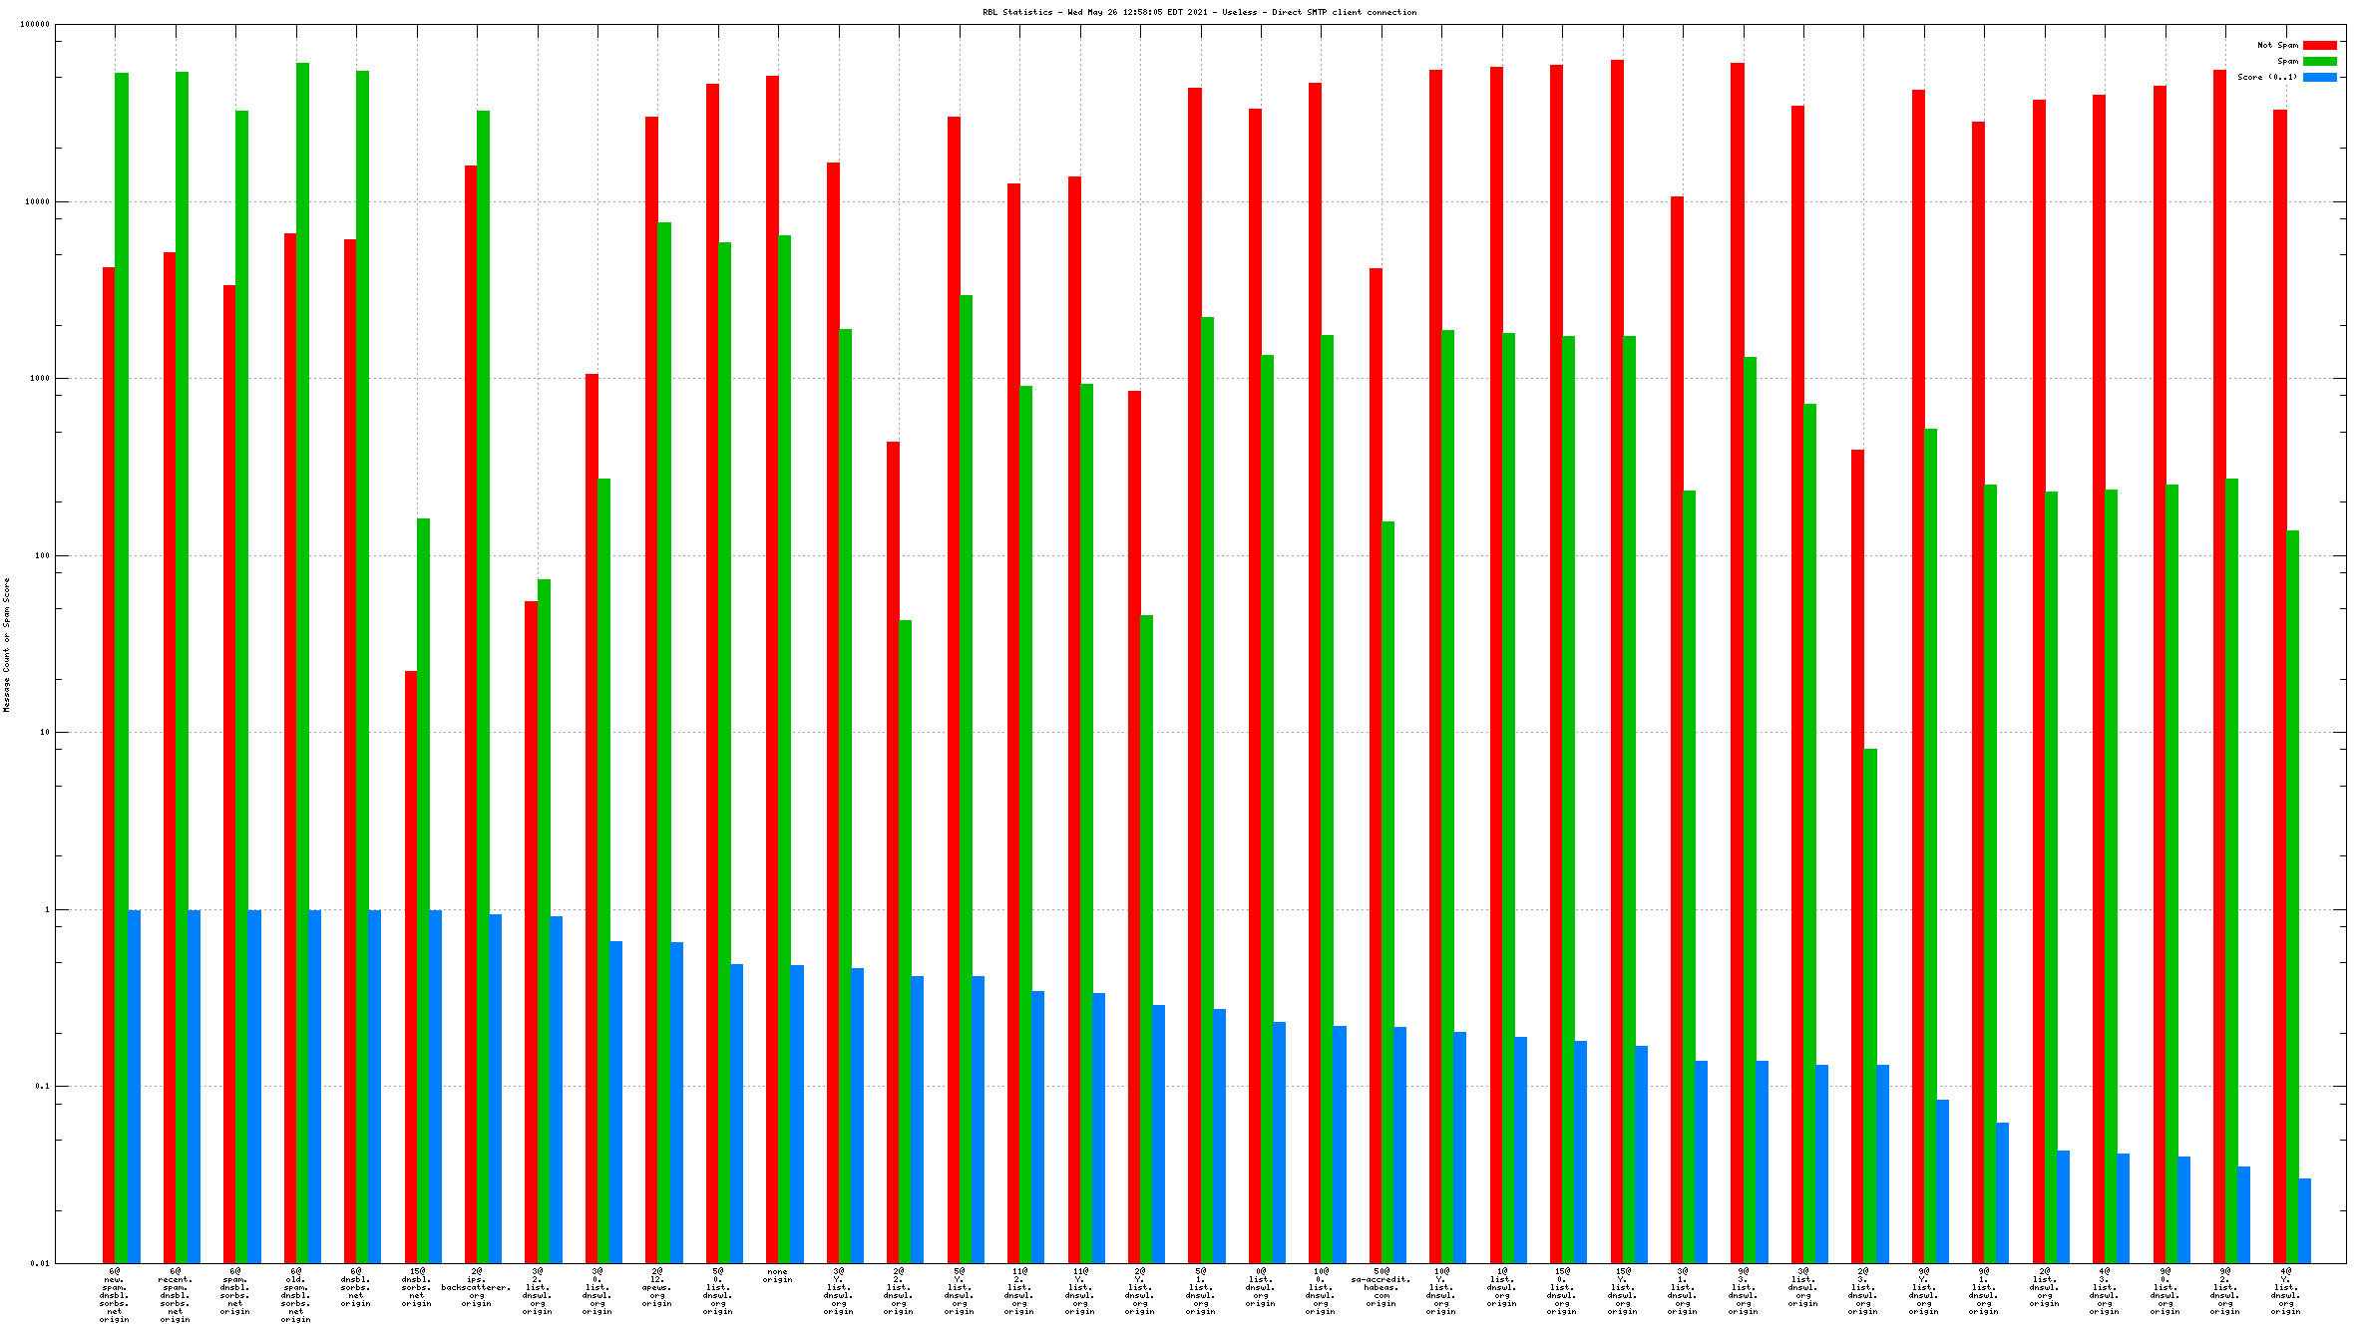Viewport: 2362px width, 1328px height.
Task: Click the 1000 y-axis tick label
Action: (39, 379)
